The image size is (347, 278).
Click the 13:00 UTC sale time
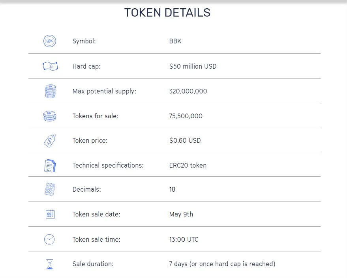click(184, 239)
